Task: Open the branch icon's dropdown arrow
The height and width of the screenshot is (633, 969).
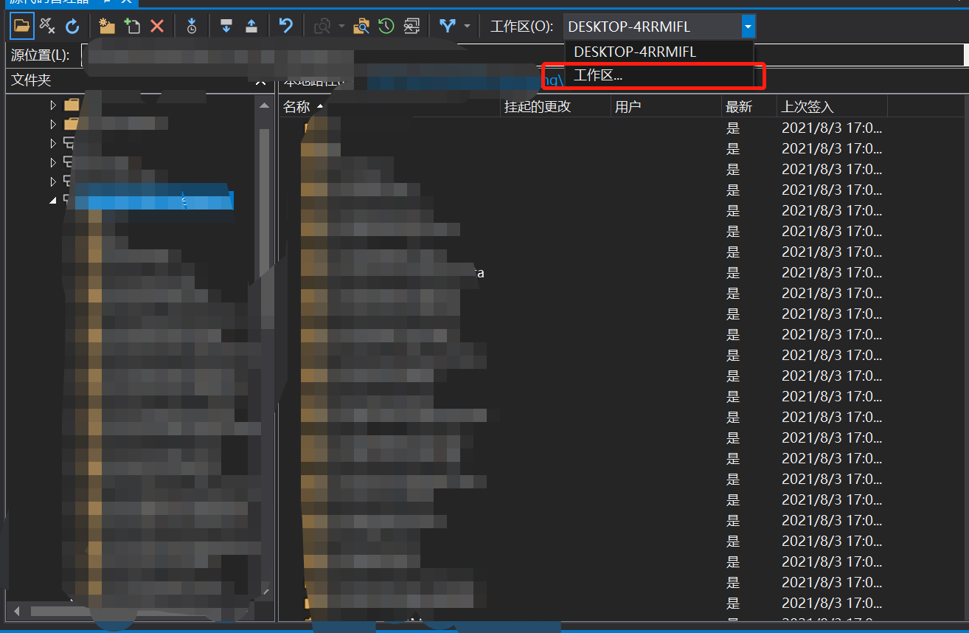Action: (467, 27)
